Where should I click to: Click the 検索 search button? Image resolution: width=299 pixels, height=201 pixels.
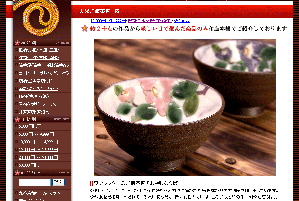58,182
